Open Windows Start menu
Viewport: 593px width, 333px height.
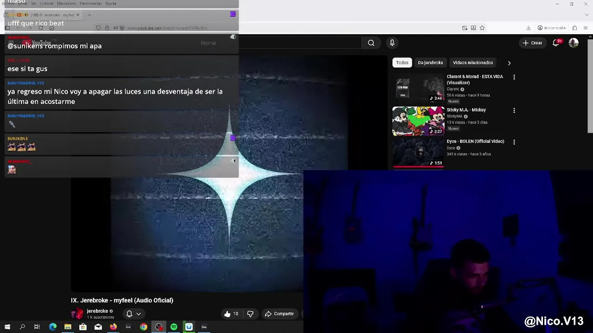(7, 327)
